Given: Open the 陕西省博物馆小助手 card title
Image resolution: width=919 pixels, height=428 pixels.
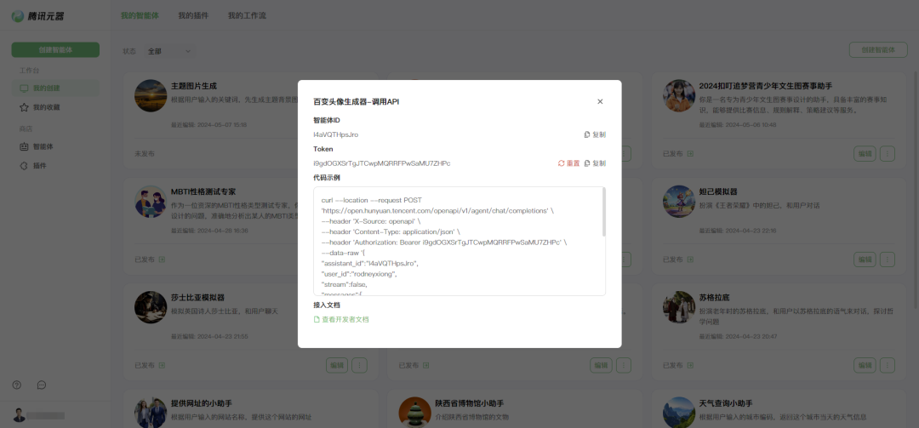Looking at the screenshot, I should [x=470, y=403].
